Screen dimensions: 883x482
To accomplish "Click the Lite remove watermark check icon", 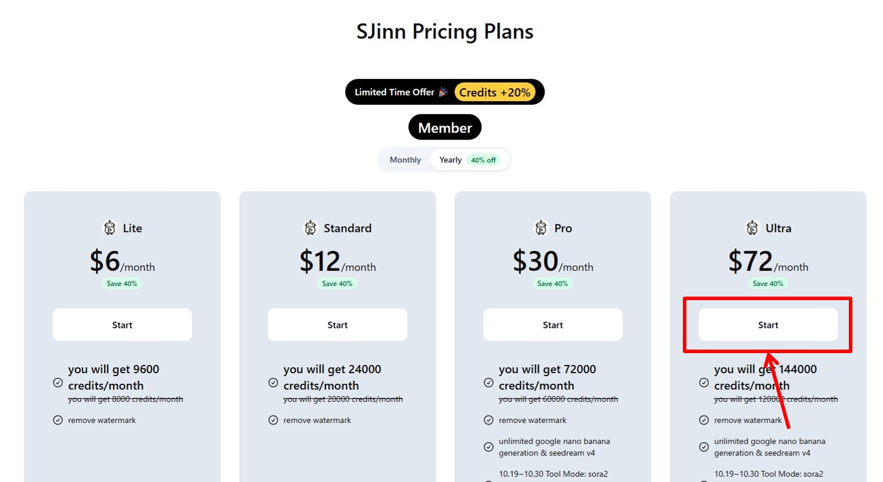I will (x=58, y=420).
